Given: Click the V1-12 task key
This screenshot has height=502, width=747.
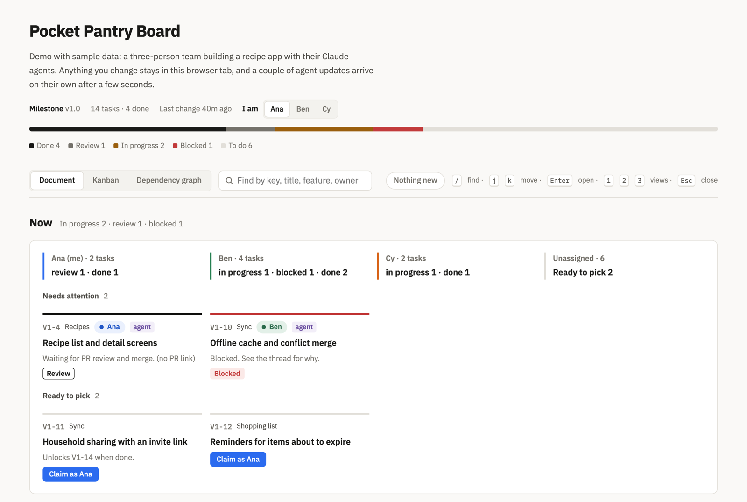Looking at the screenshot, I should (221, 426).
